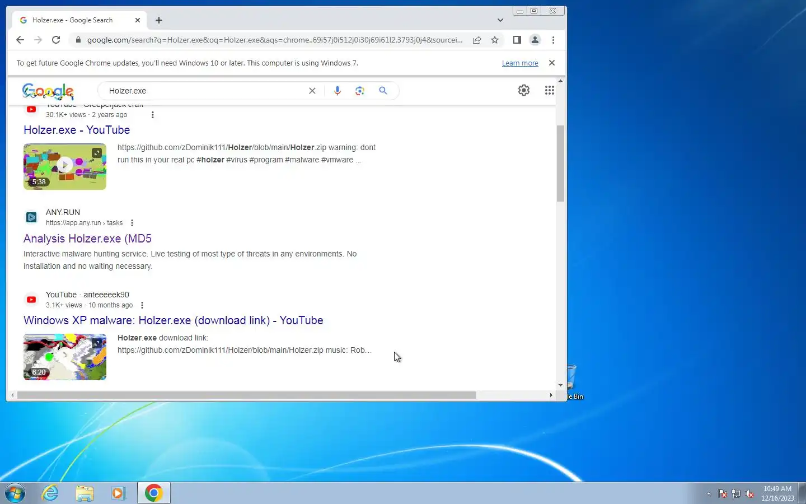Click the Show desktop button
The width and height of the screenshot is (806, 504).
pyautogui.click(x=802, y=493)
